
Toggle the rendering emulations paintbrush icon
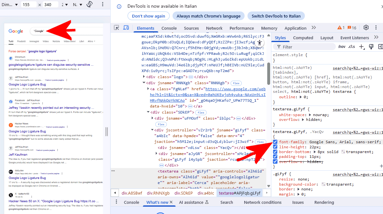coord(371,47)
